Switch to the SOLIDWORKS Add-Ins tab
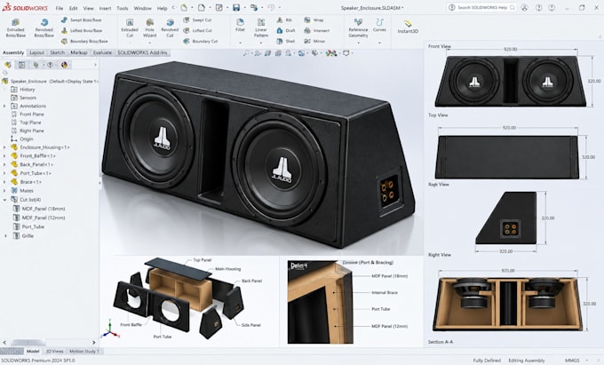Screen dimensions: 604x365 point(142,52)
